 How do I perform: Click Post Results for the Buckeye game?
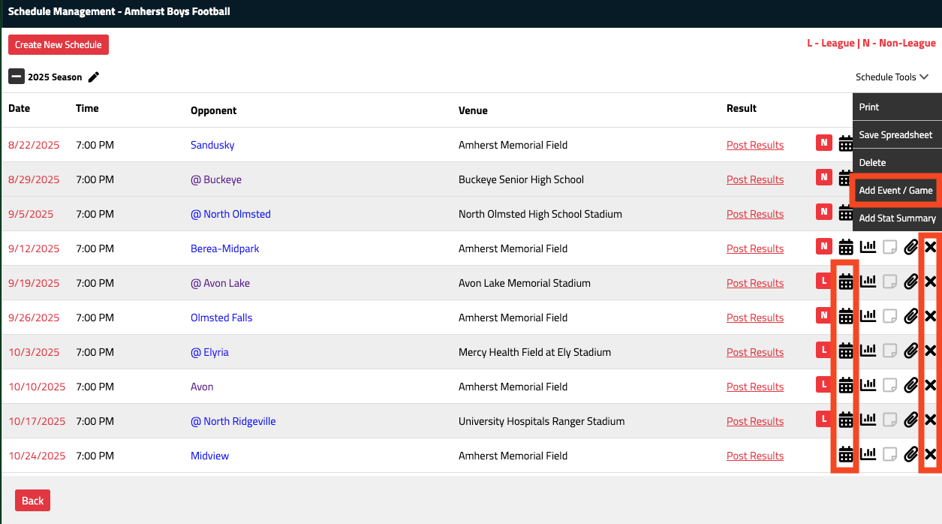(754, 179)
